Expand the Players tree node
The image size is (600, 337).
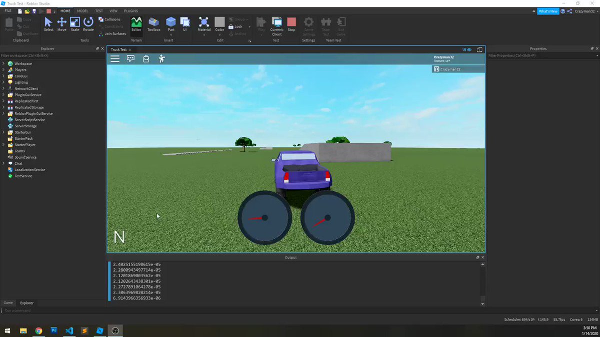pos(3,70)
